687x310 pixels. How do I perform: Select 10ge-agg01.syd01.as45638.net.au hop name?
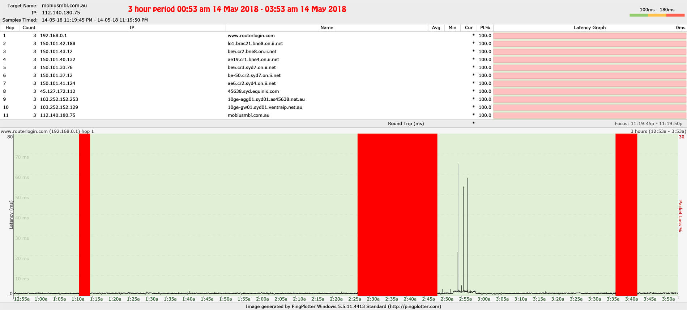coord(266,99)
